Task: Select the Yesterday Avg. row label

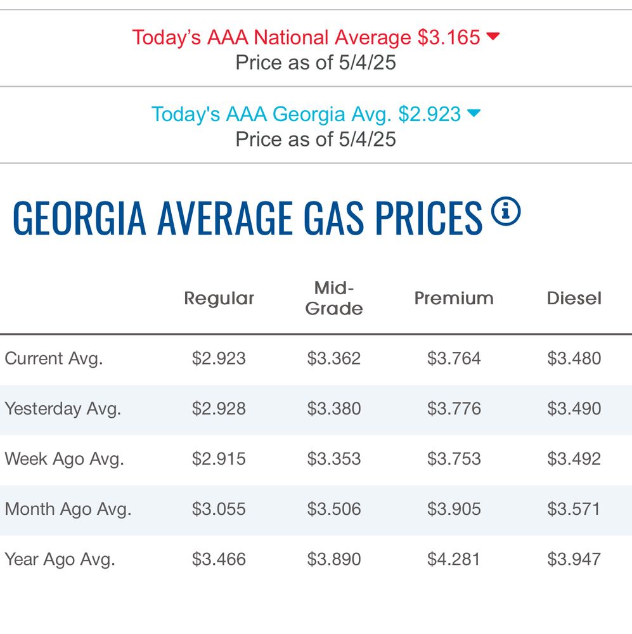Action: [63, 409]
